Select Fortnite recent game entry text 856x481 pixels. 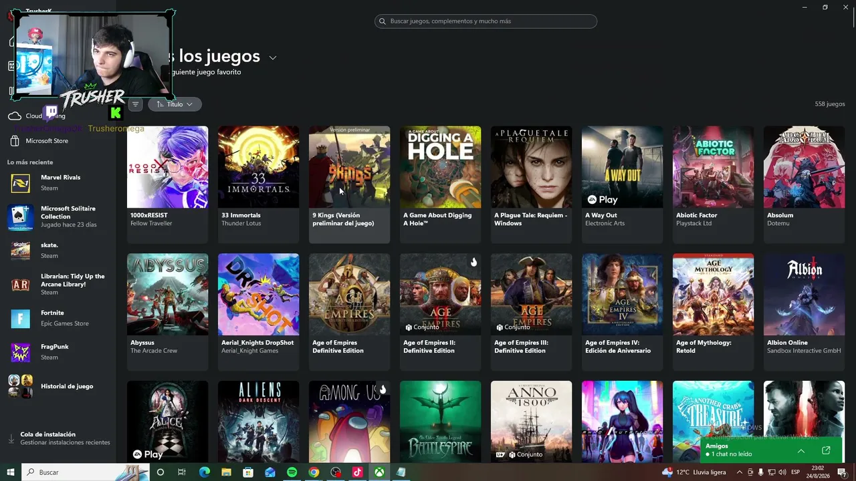(x=64, y=318)
